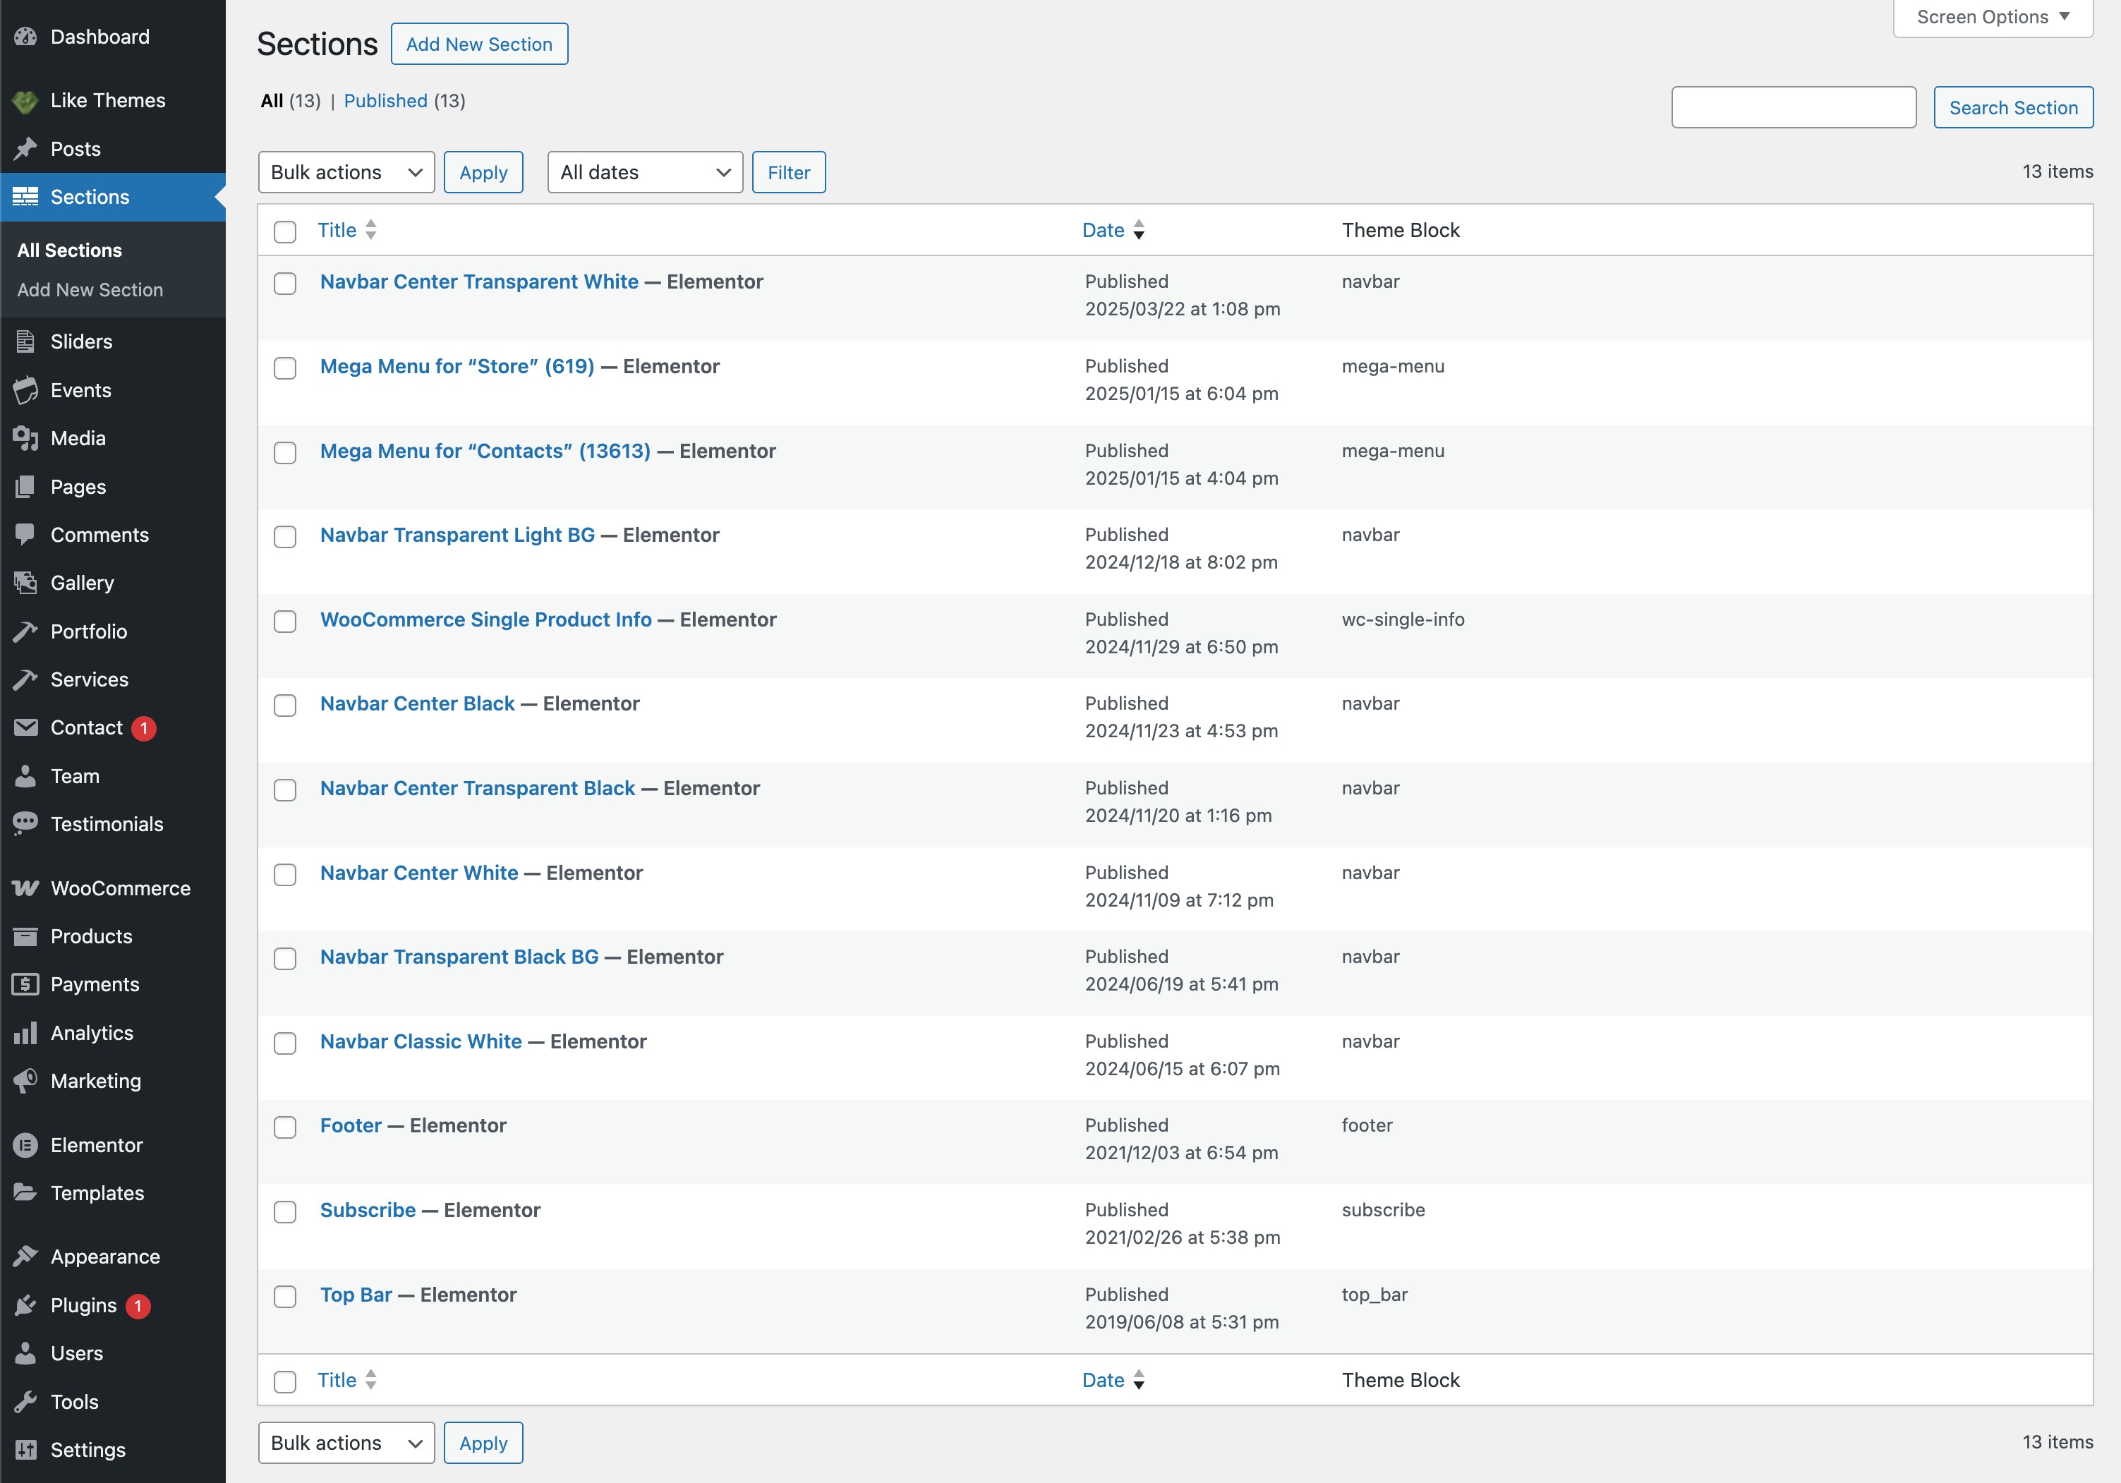Check the Navbar Center Transparent White row
This screenshot has height=1483, width=2121.
tap(286, 284)
